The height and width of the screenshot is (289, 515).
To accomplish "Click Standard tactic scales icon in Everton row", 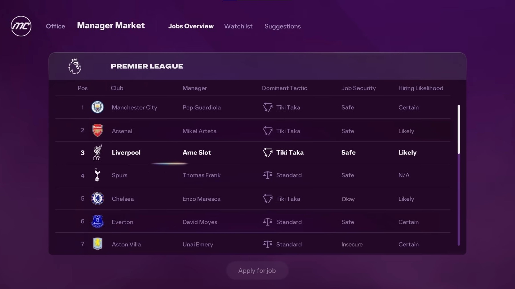I will point(267,222).
